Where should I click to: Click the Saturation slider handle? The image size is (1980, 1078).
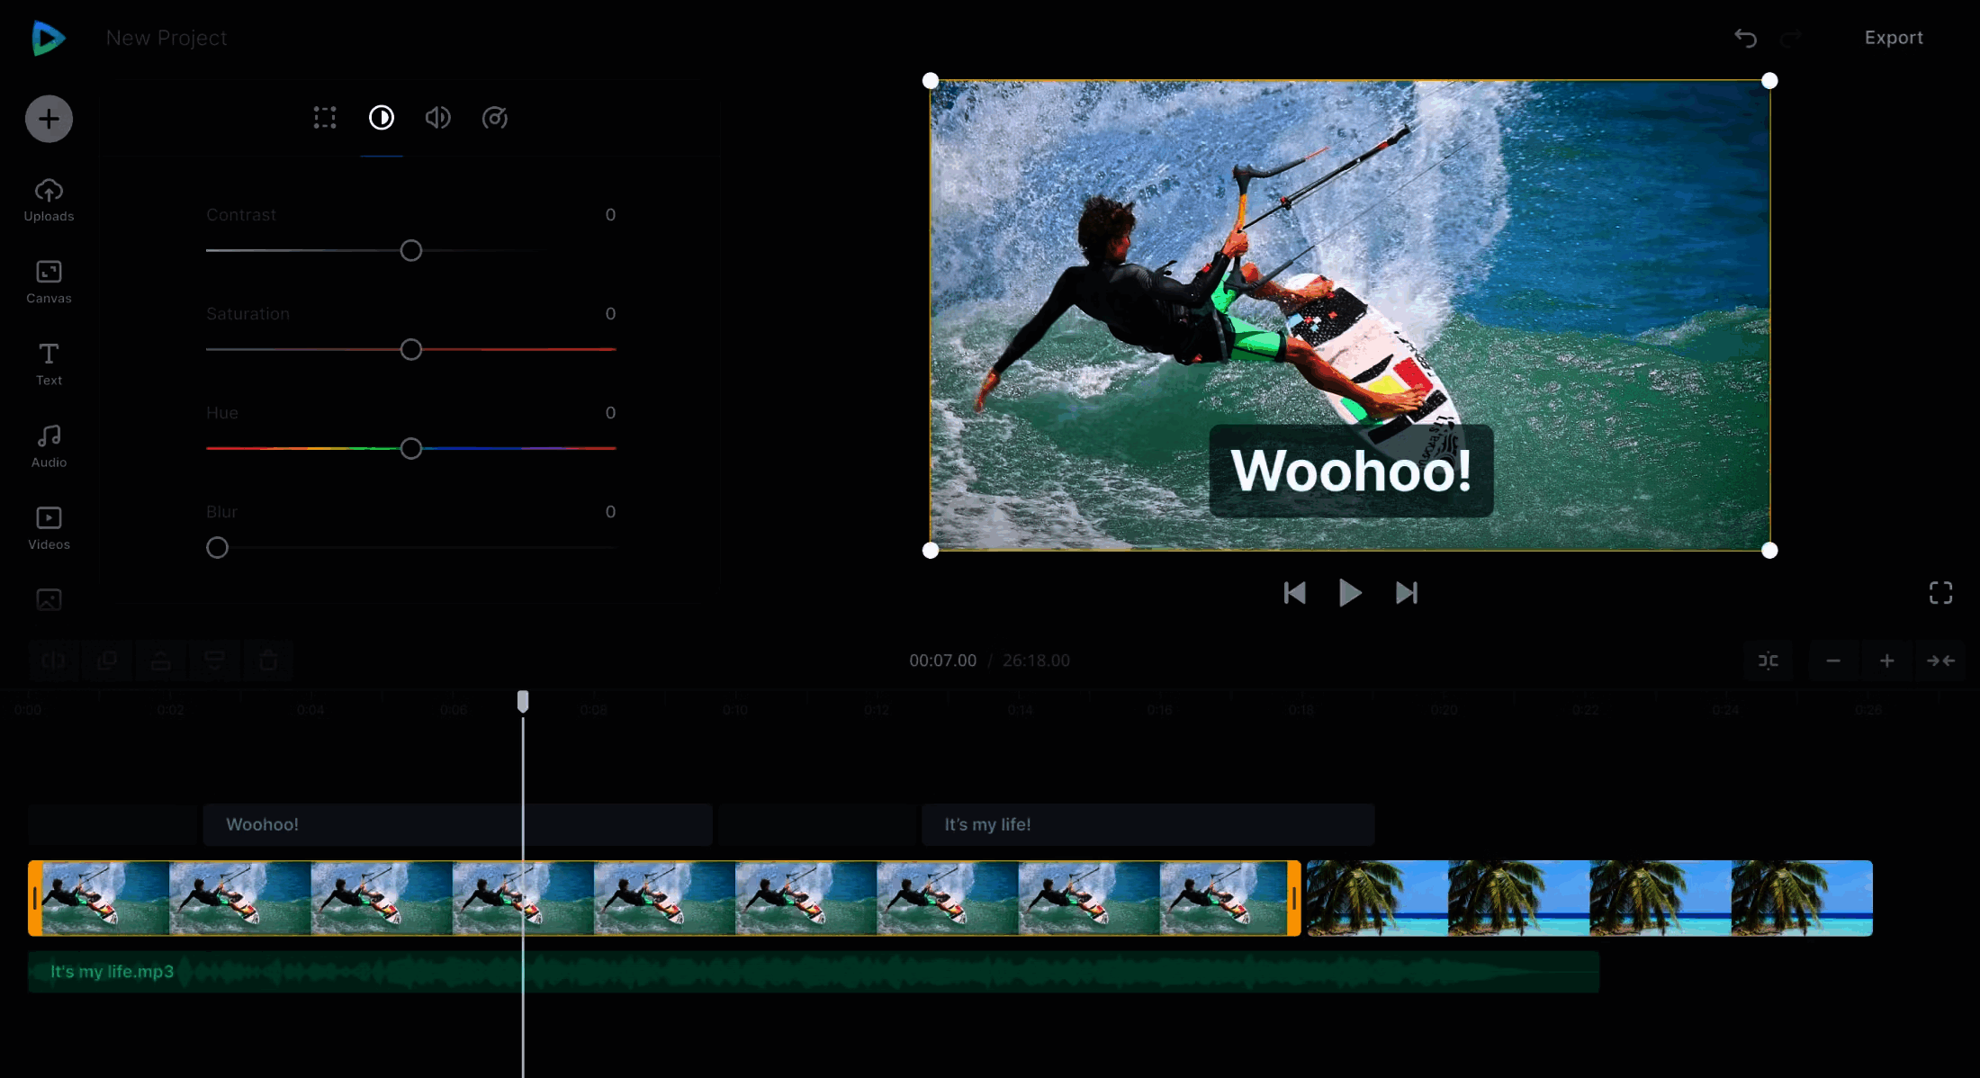[411, 350]
